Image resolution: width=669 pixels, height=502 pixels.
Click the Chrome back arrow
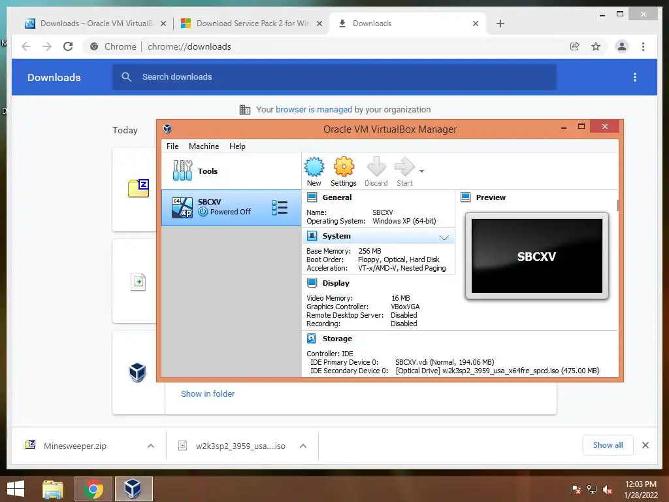(26, 46)
